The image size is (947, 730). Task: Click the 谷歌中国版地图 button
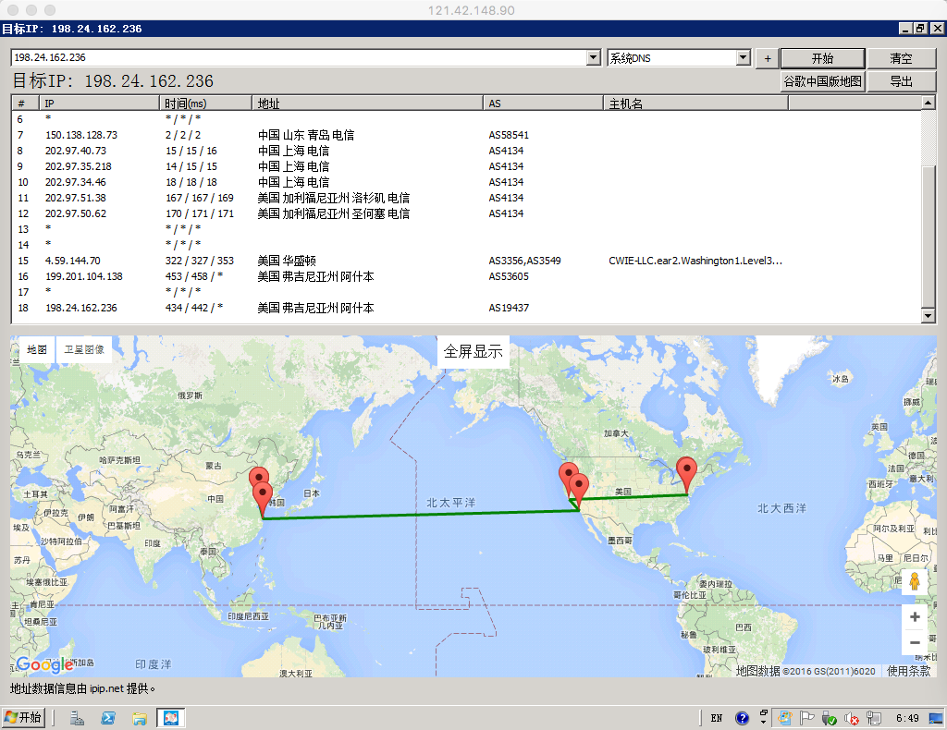(x=822, y=81)
